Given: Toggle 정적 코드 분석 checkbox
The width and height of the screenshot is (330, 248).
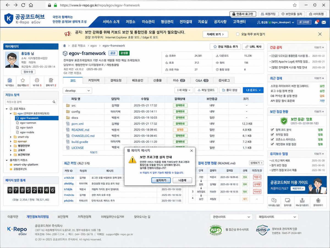Looking at the screenshot, I should [x=272, y=130].
